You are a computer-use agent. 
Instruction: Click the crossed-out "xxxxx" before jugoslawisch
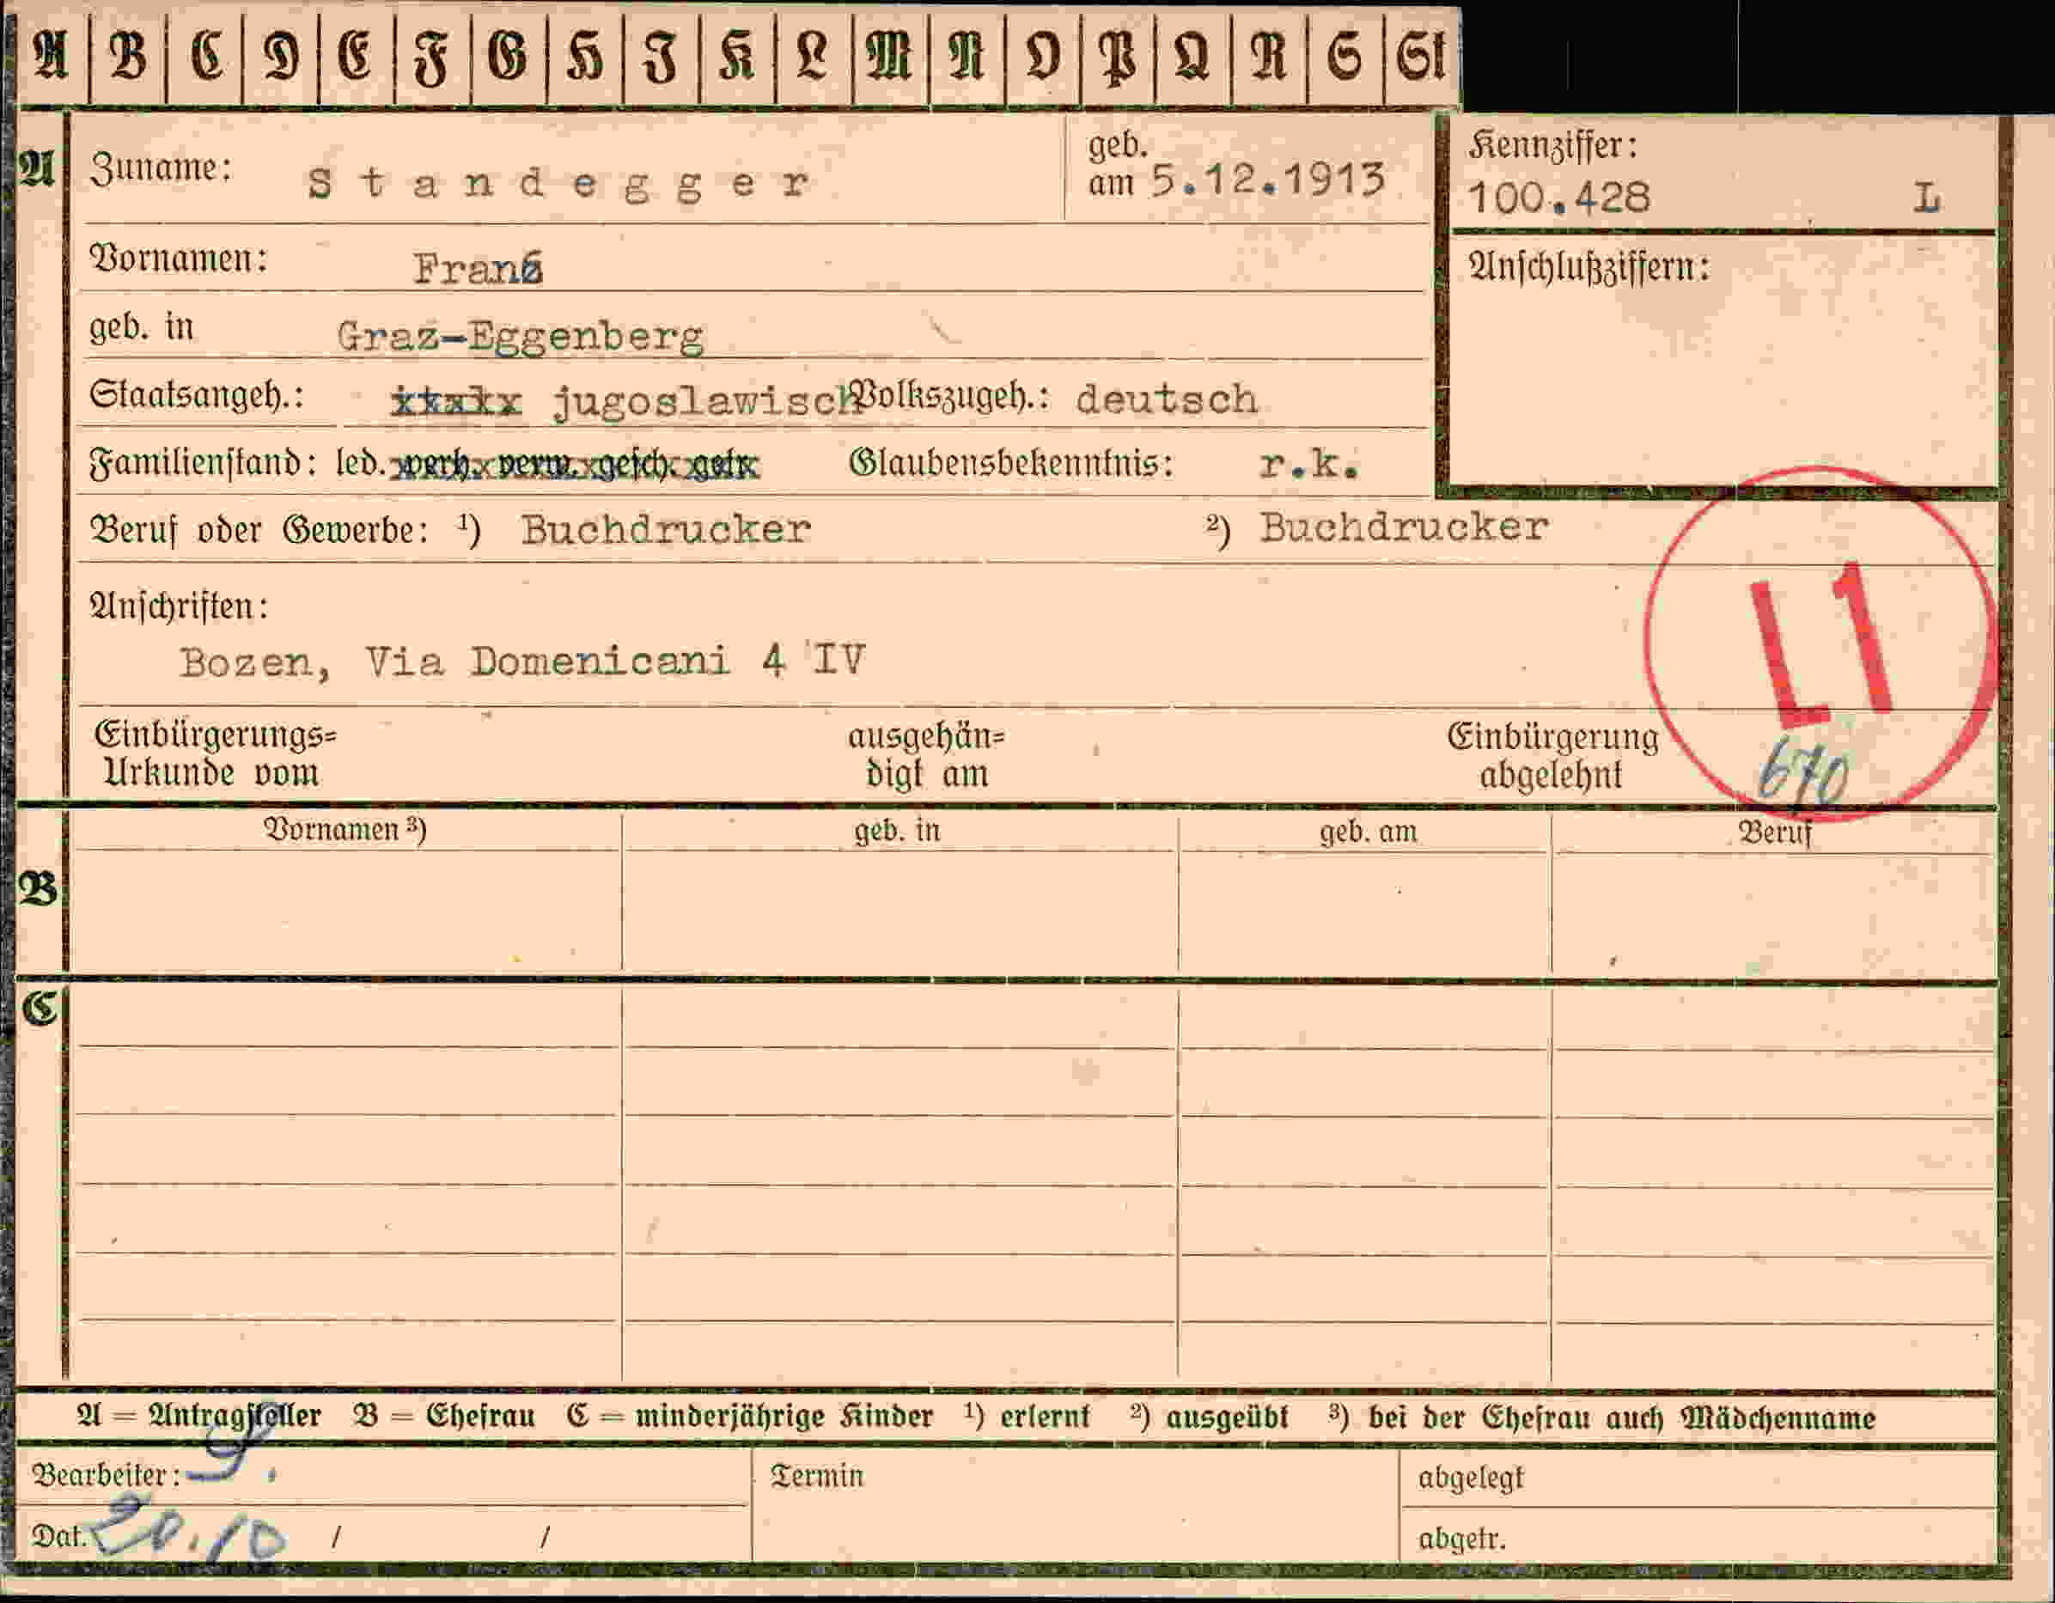click(x=455, y=402)
